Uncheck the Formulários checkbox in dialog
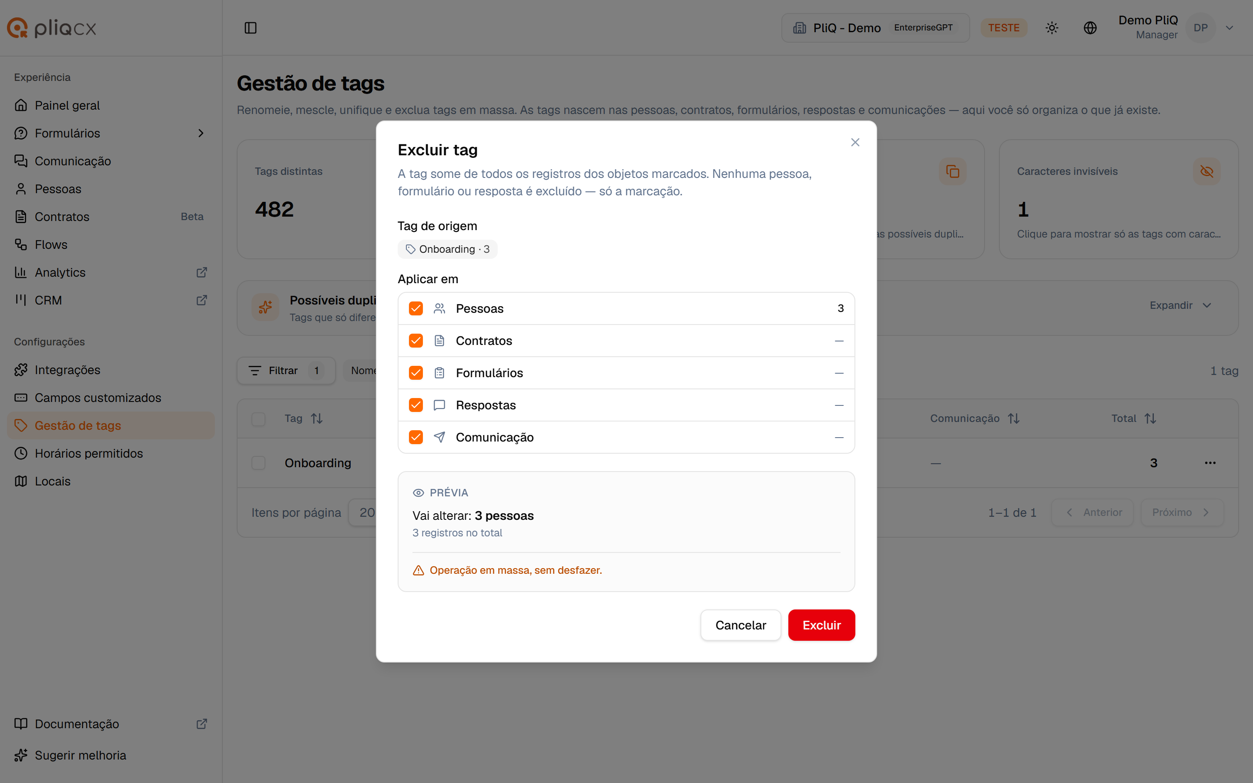This screenshot has height=783, width=1253. [416, 373]
